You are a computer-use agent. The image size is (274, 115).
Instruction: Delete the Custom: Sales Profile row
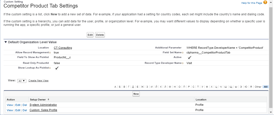coord(25,110)
